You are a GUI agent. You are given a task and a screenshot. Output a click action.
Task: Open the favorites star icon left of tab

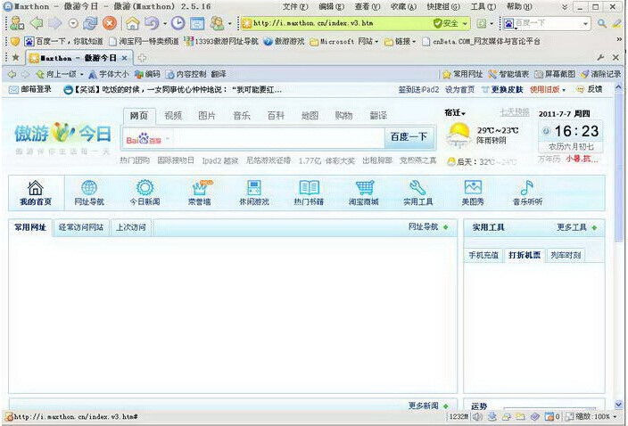click(x=16, y=58)
